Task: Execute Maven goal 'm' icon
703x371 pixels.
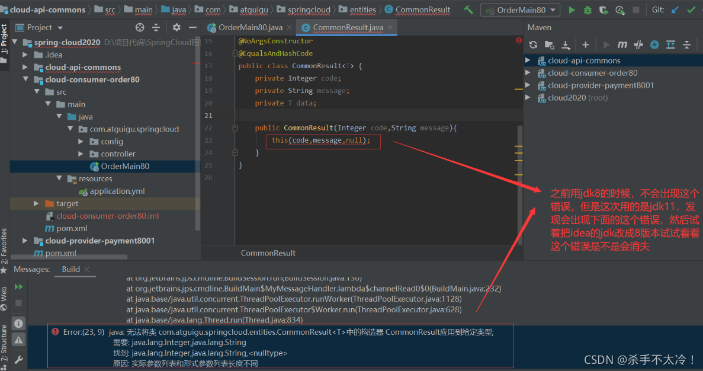Action: 622,44
